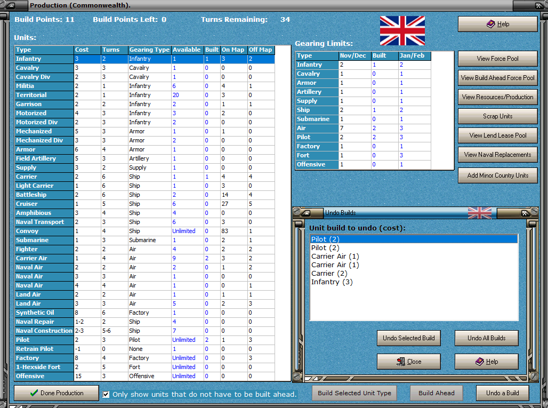This screenshot has height=408, width=548.
Task: Select the Mechanized Div unit row
Action: tap(144, 141)
